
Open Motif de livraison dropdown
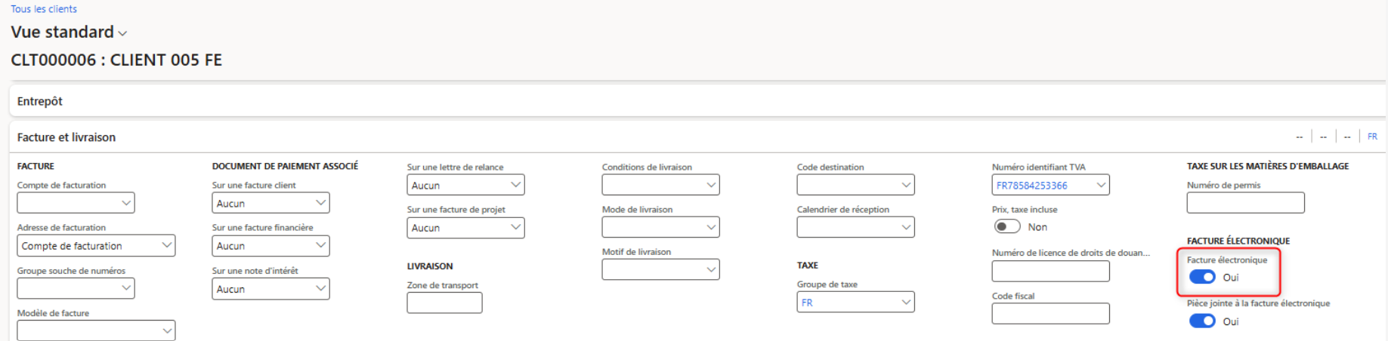coord(660,270)
